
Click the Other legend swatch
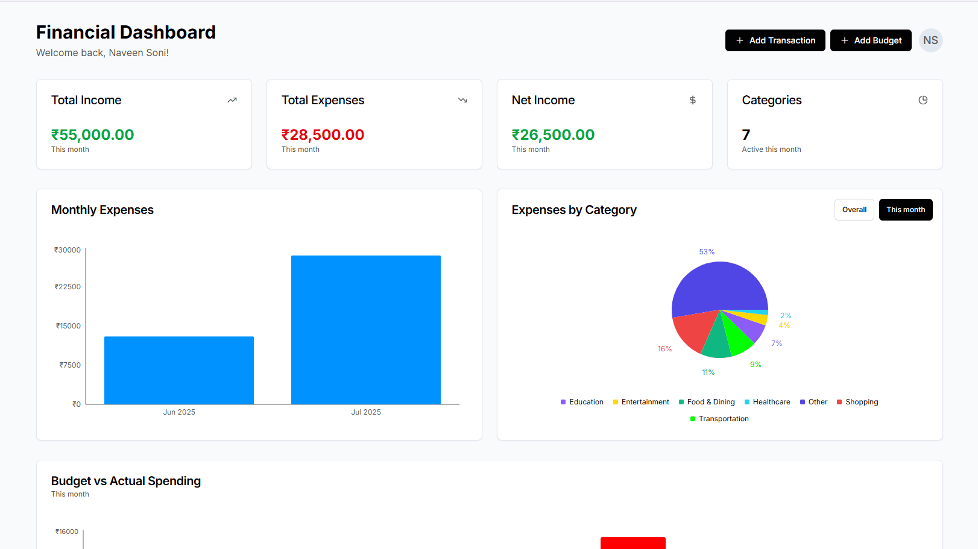803,402
